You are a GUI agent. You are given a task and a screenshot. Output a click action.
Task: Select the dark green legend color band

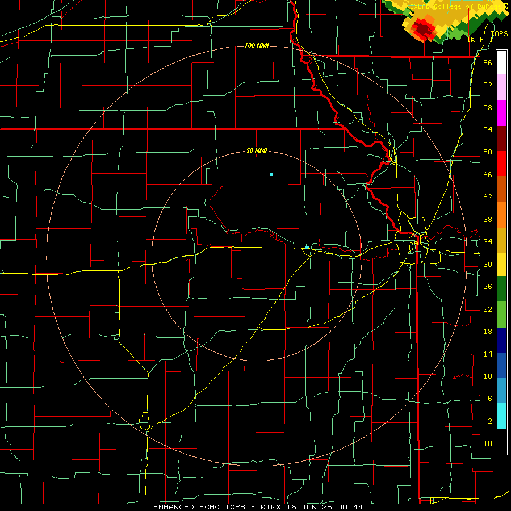(501, 289)
